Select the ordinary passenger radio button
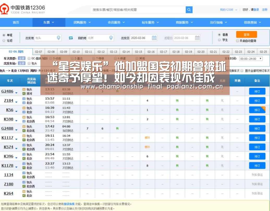270x211 pixels. point(219,35)
